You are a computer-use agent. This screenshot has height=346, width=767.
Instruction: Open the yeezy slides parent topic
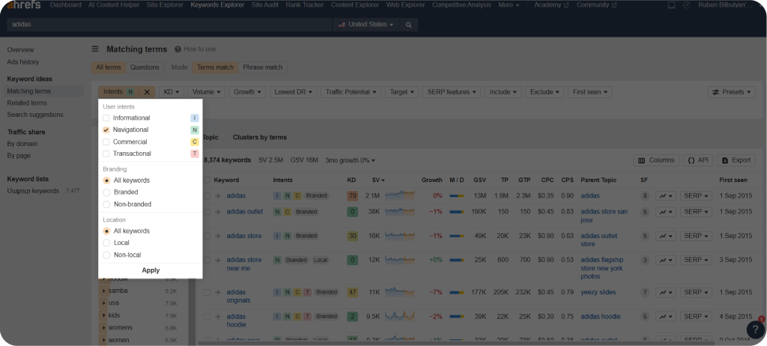pyautogui.click(x=598, y=292)
